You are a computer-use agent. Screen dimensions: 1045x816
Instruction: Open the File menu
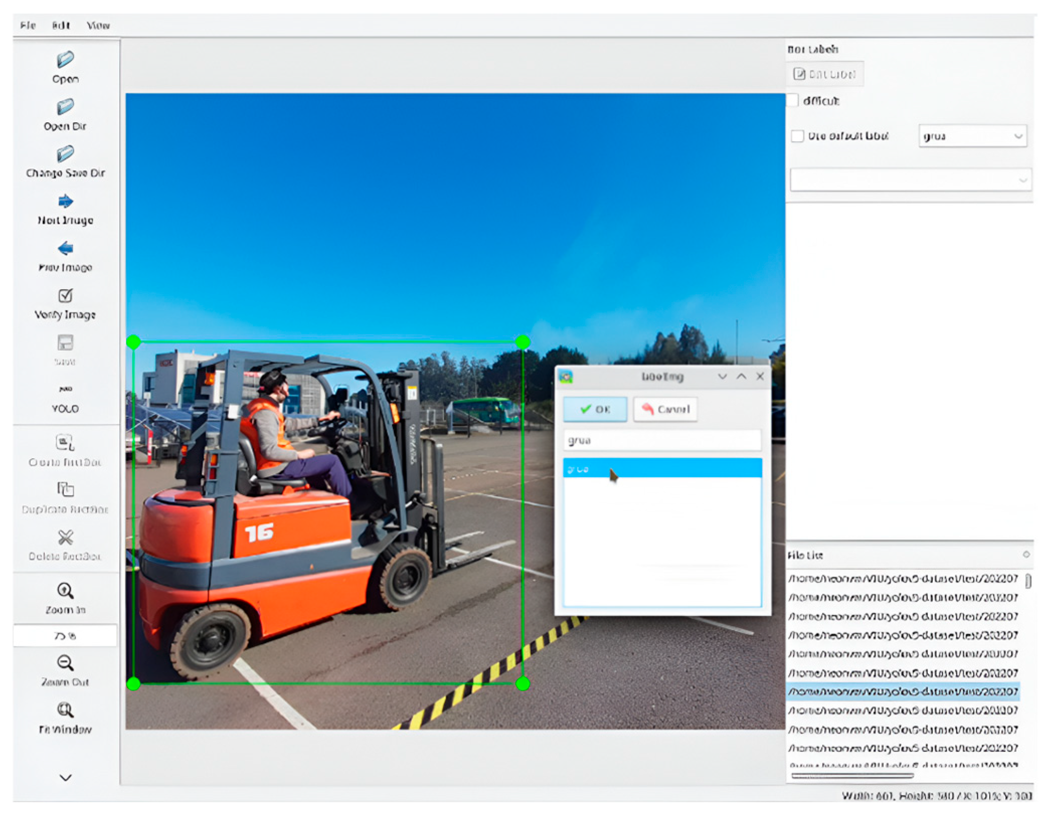pos(28,25)
